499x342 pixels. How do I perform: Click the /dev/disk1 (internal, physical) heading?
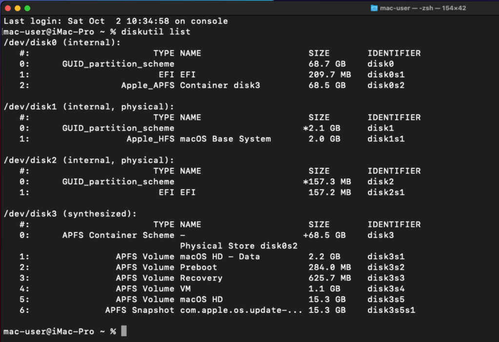pyautogui.click(x=88, y=107)
